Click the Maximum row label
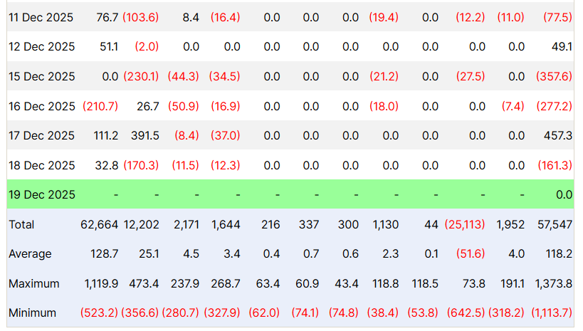 [x=33, y=283]
